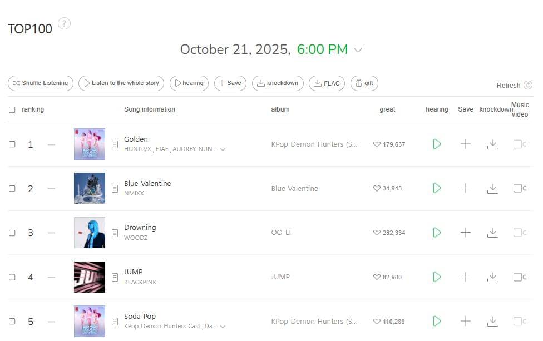
Task: Click the FLAC download button
Action: point(327,83)
